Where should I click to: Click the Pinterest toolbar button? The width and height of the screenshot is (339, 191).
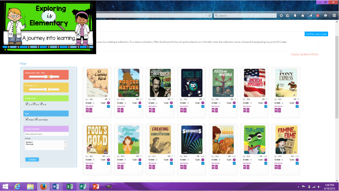click(318, 16)
